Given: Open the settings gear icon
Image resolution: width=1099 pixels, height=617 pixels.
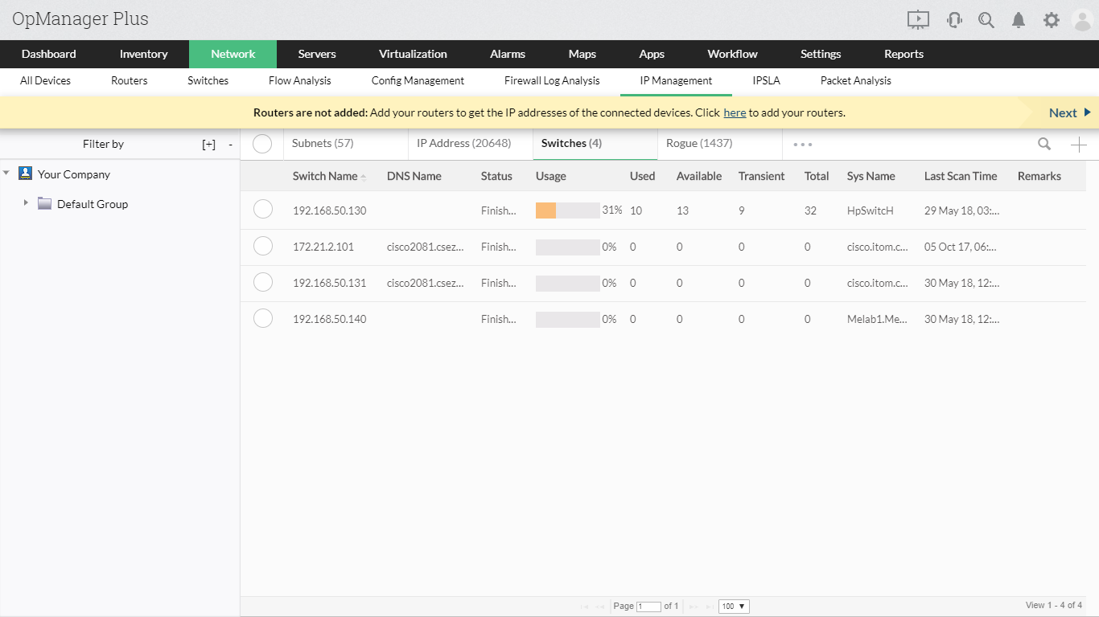Looking at the screenshot, I should tap(1051, 20).
